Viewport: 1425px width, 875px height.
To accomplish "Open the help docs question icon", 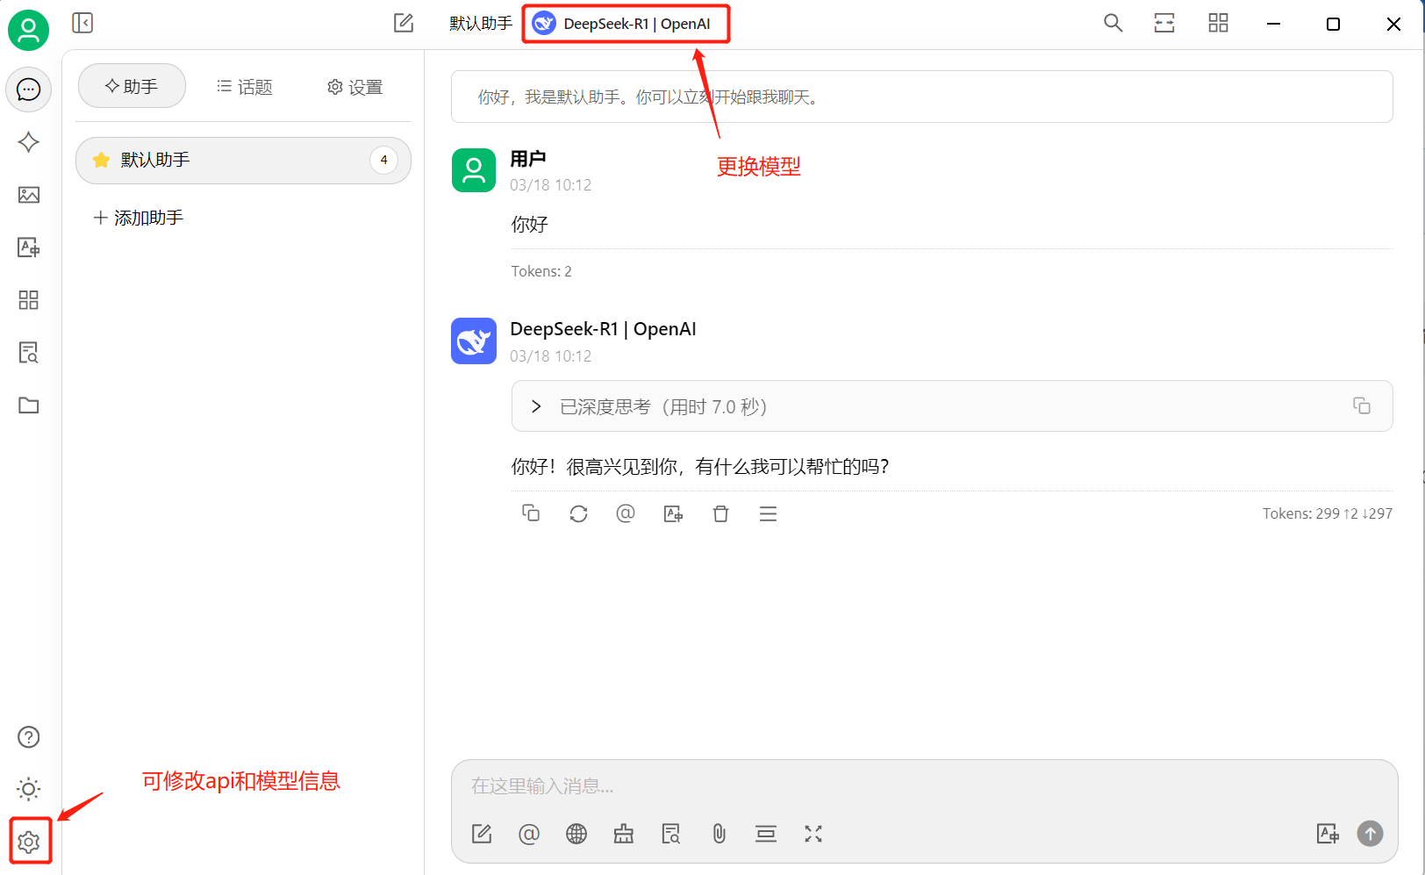I will click(29, 737).
